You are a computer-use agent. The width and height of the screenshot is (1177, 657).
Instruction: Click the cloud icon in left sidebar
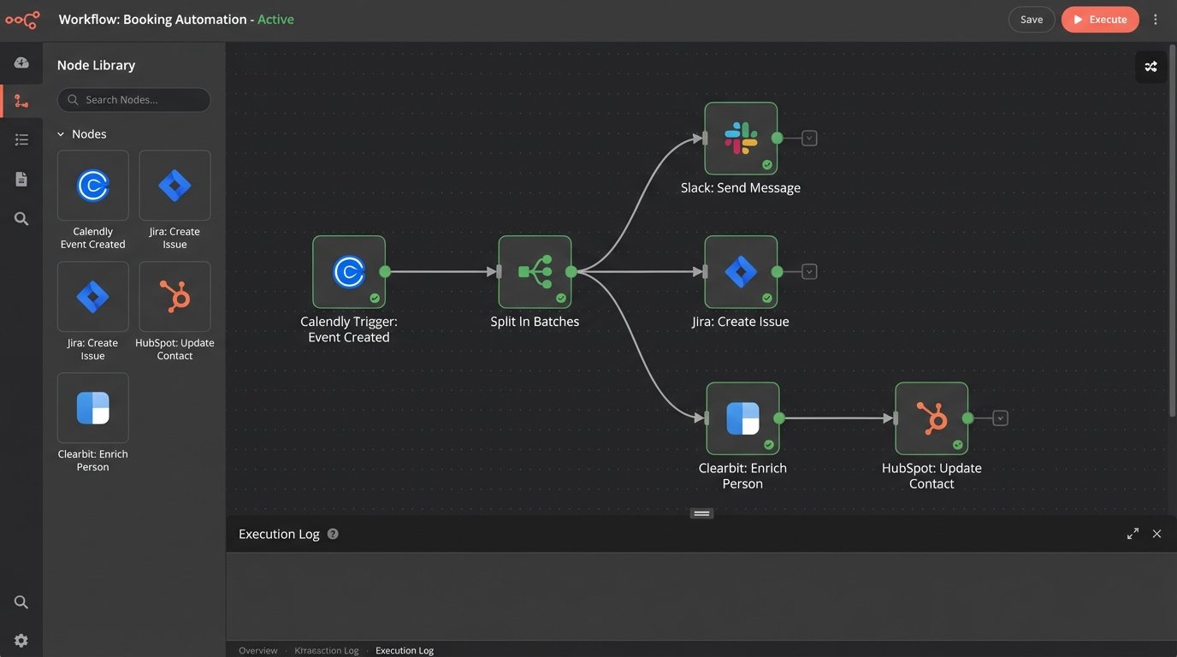[x=21, y=63]
